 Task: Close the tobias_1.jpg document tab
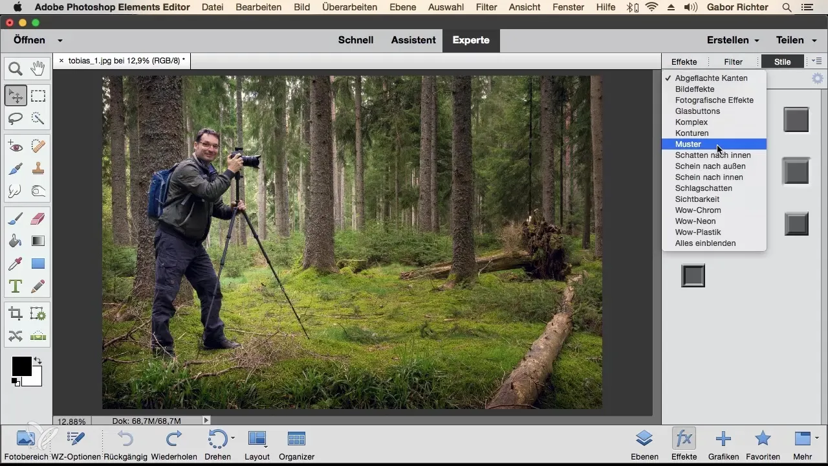tap(61, 61)
